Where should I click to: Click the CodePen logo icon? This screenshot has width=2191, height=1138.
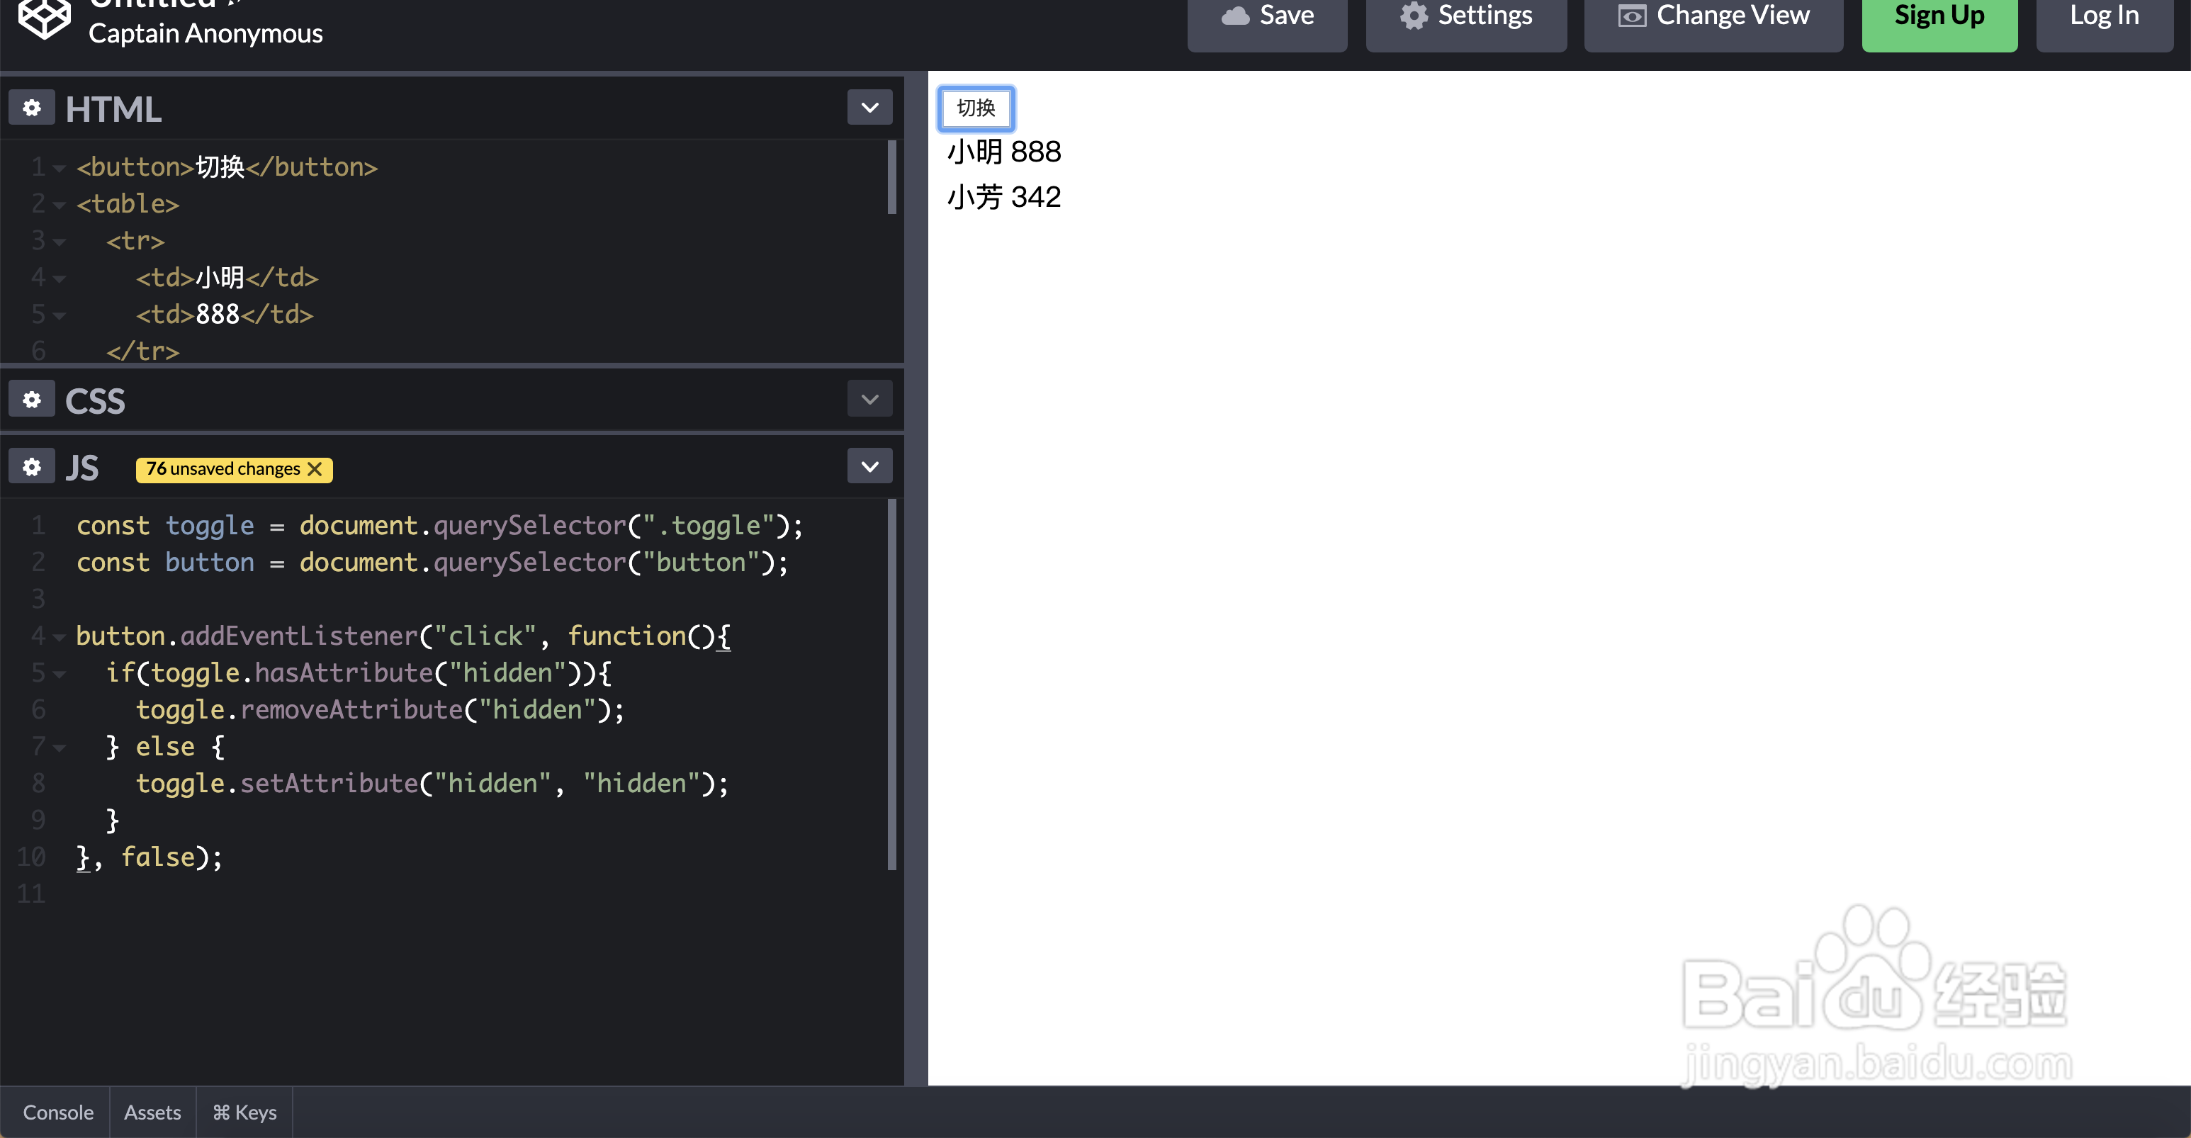44,17
